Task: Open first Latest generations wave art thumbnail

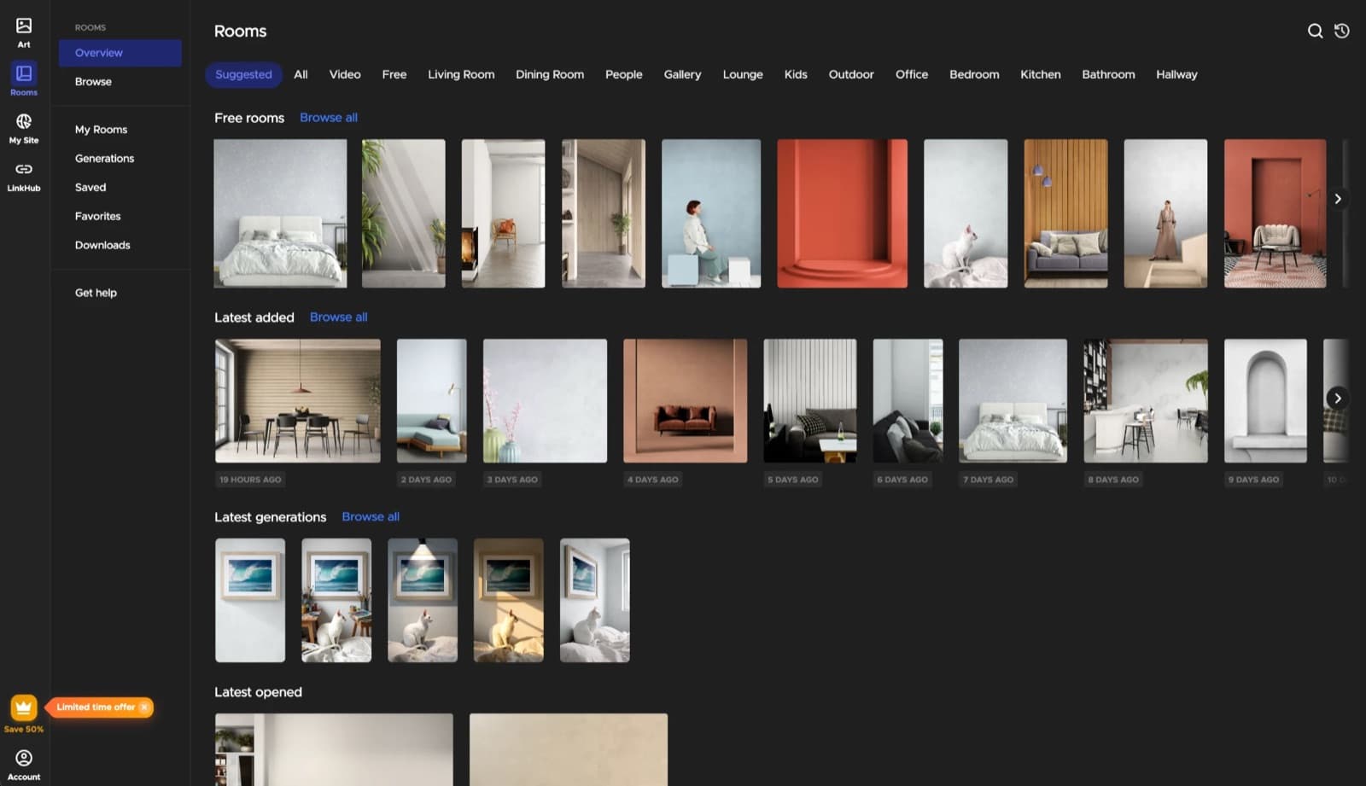Action: tap(250, 600)
